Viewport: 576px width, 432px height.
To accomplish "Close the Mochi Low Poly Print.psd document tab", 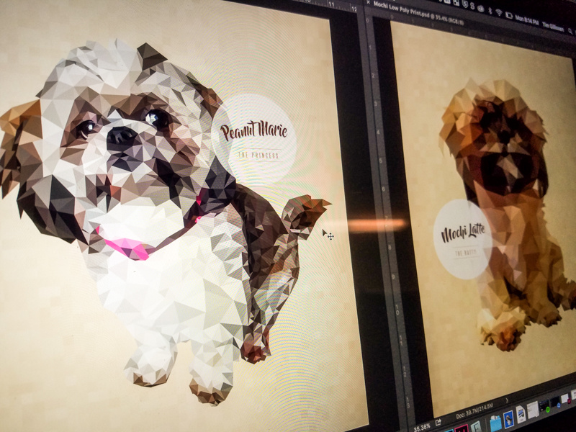I will pos(368,2).
